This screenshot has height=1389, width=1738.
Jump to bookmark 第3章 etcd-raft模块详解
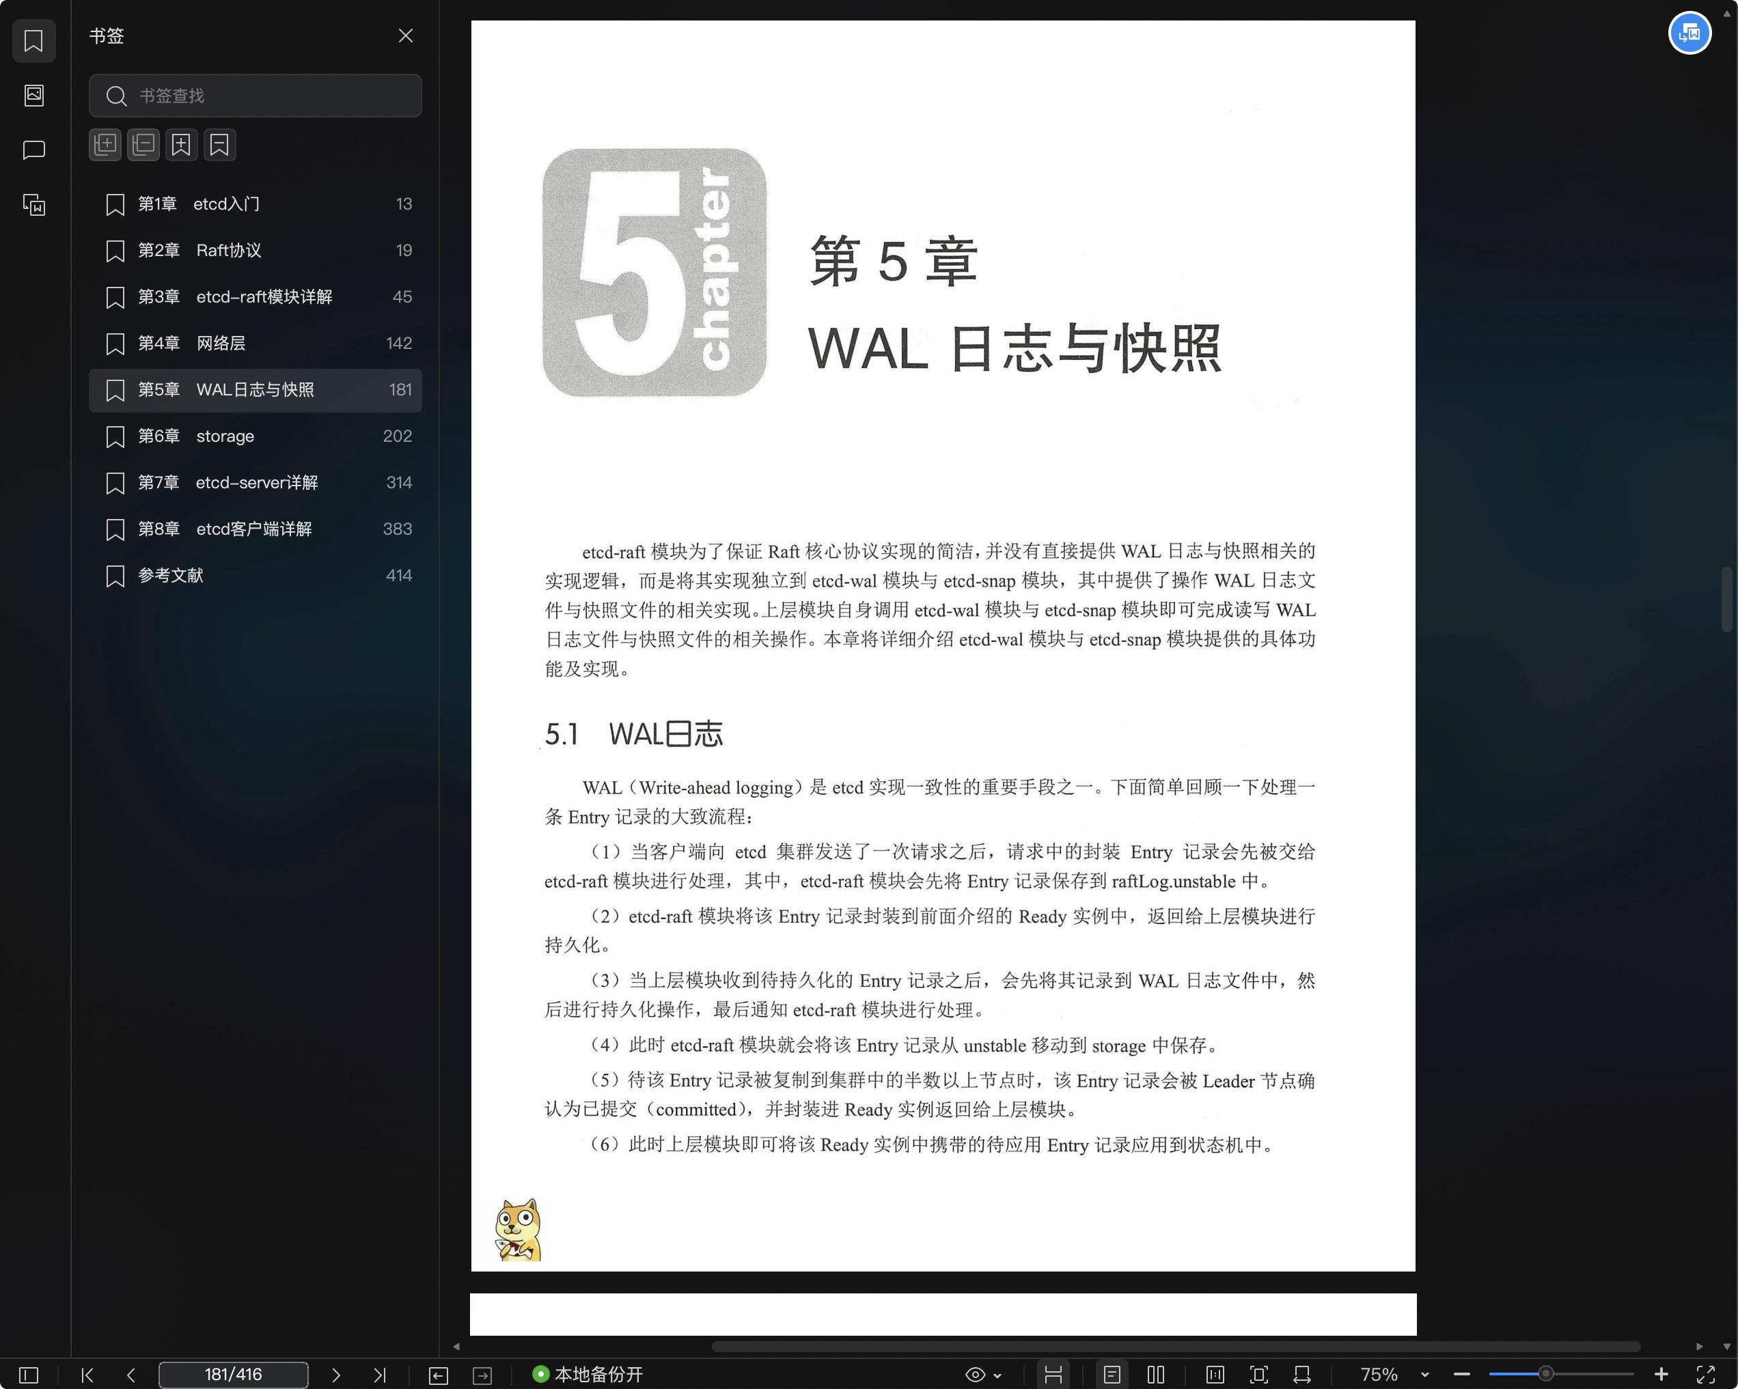(255, 296)
